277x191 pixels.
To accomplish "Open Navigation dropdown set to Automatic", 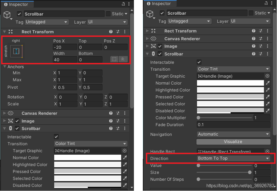I will click(x=233, y=134).
